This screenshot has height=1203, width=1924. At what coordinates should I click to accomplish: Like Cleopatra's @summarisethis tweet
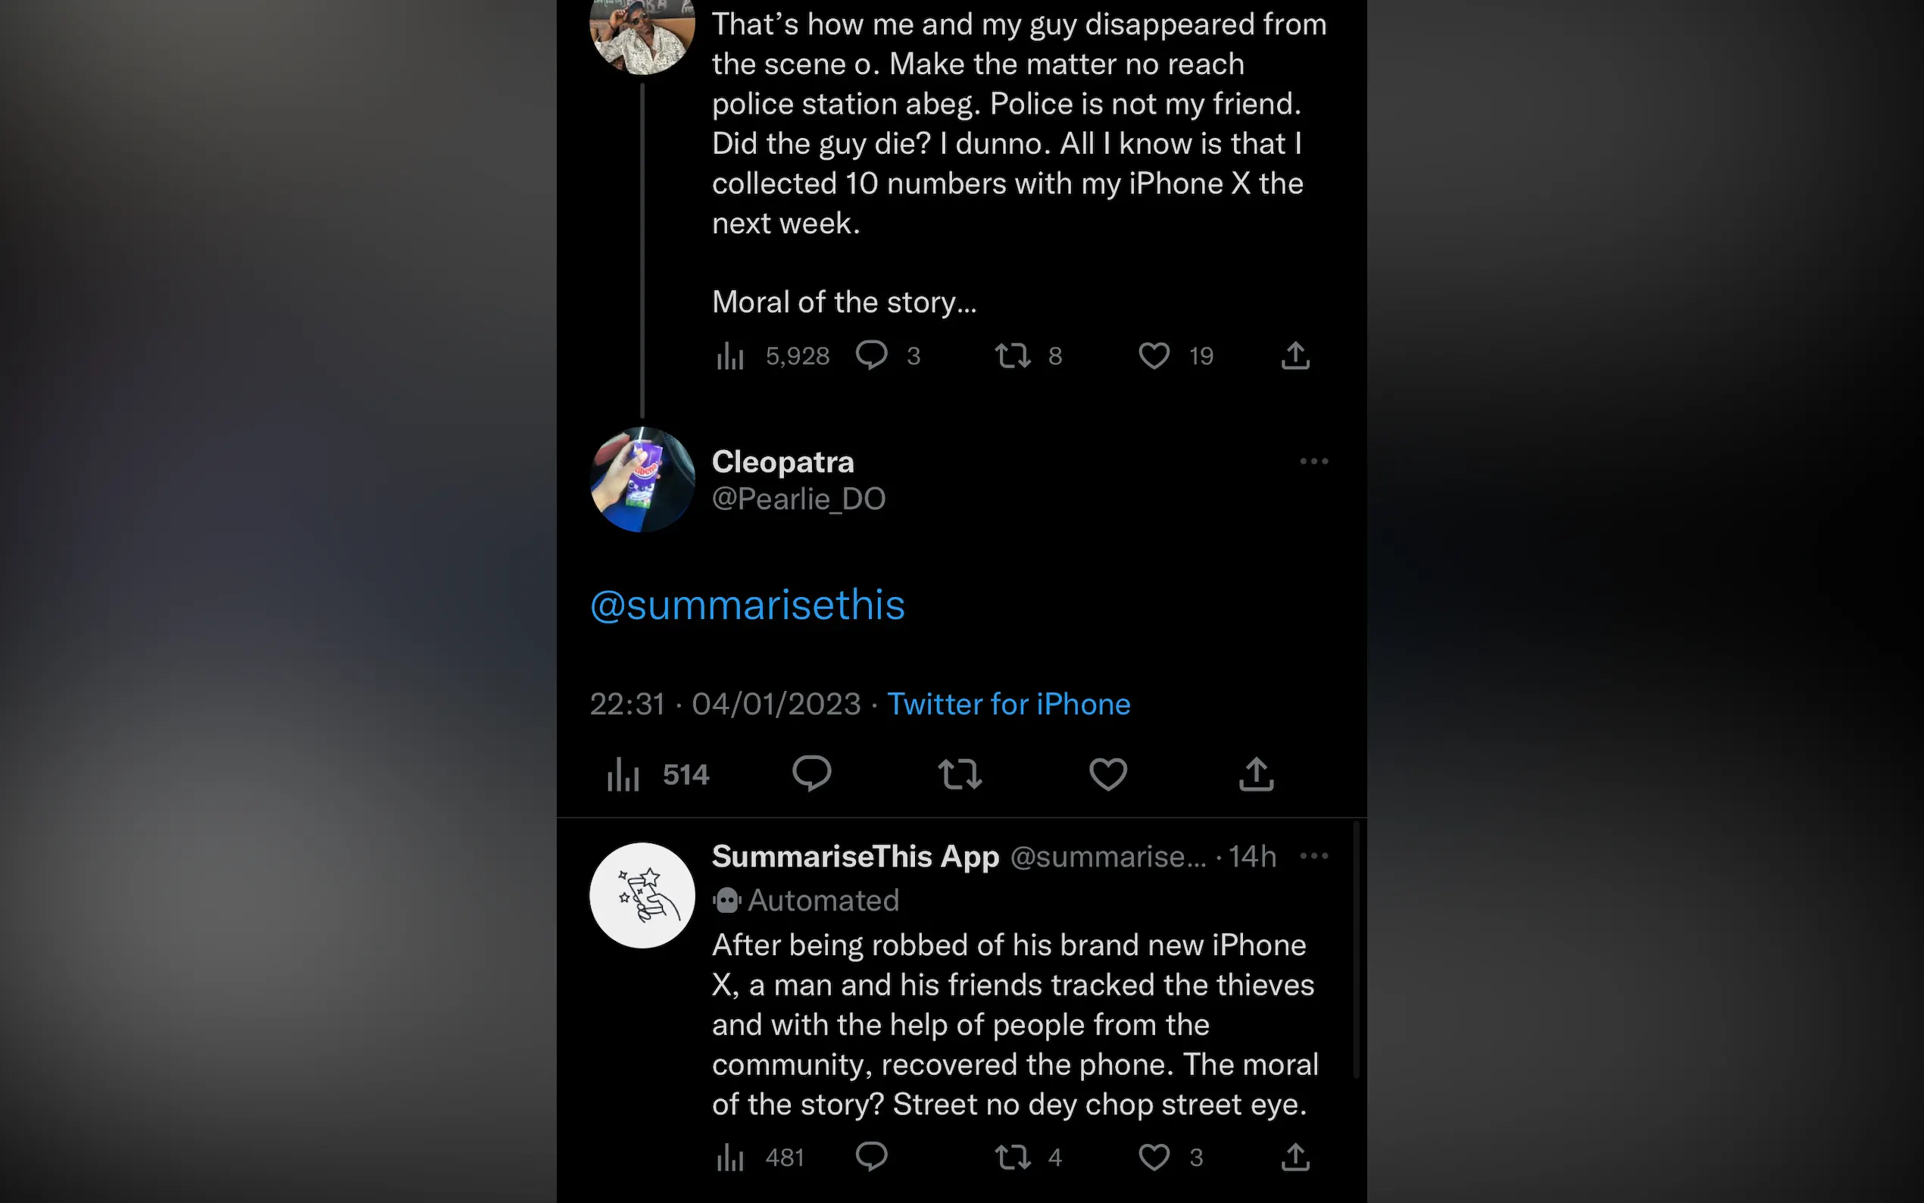click(x=1108, y=774)
